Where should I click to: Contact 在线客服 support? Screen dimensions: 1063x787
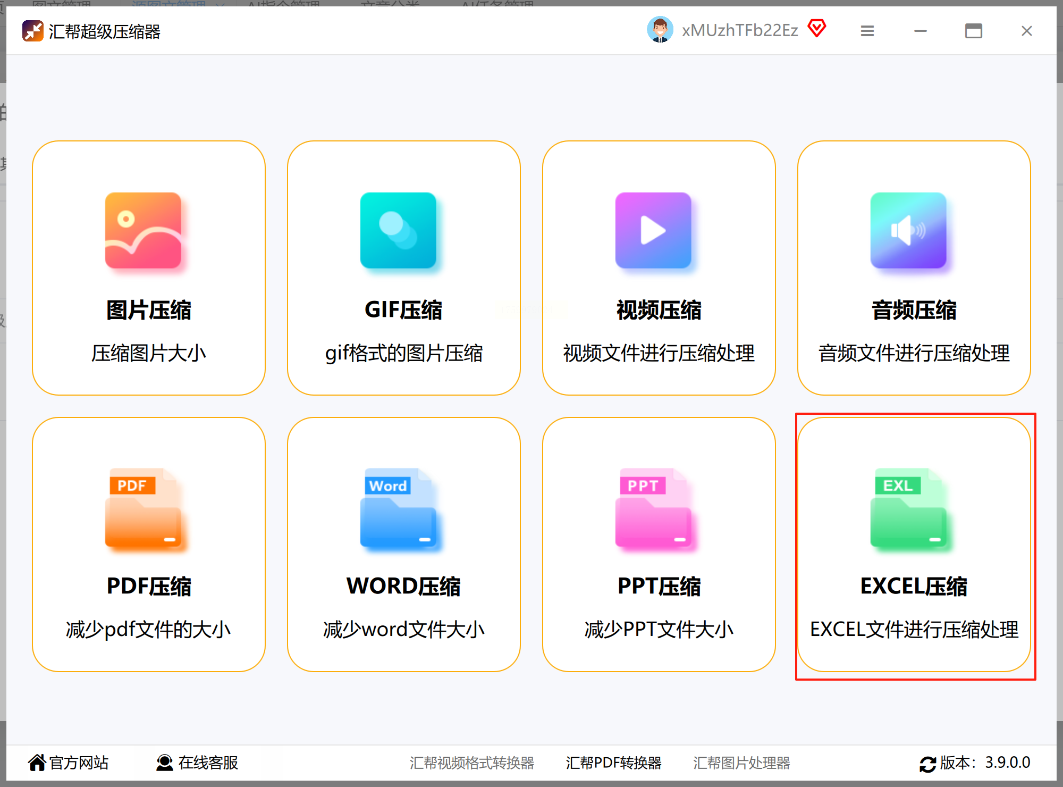pyautogui.click(x=197, y=763)
